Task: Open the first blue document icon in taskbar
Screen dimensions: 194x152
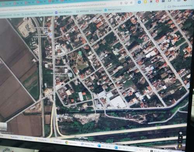Action: pos(99,146)
